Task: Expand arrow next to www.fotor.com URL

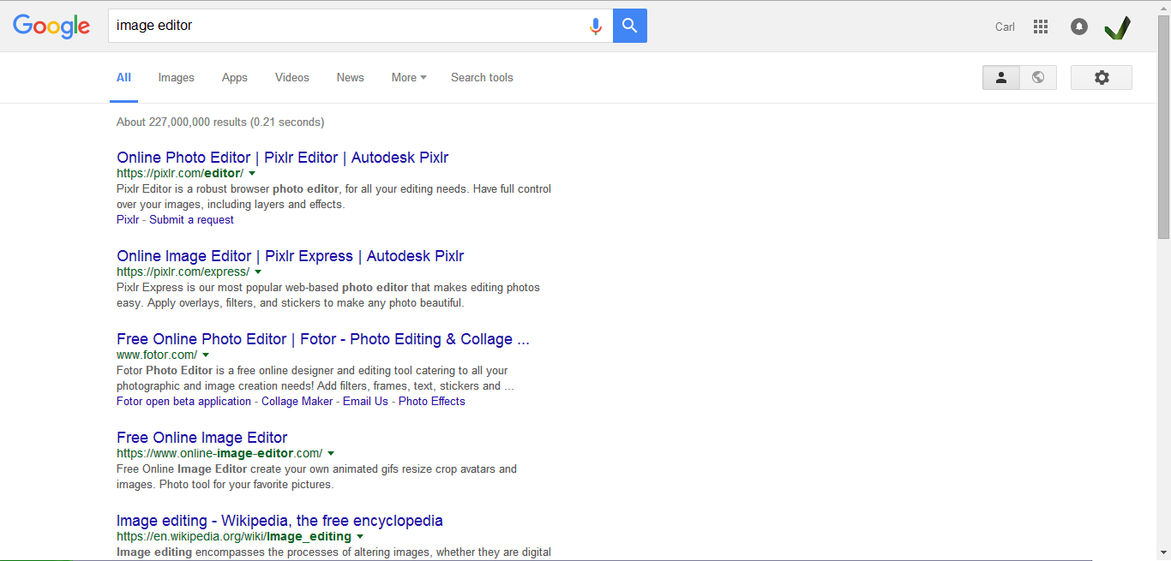Action: 206,355
